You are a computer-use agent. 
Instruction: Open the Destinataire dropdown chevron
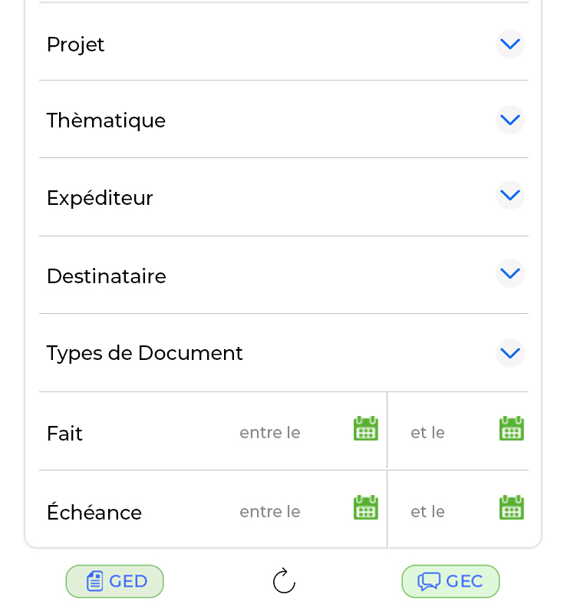(x=510, y=273)
